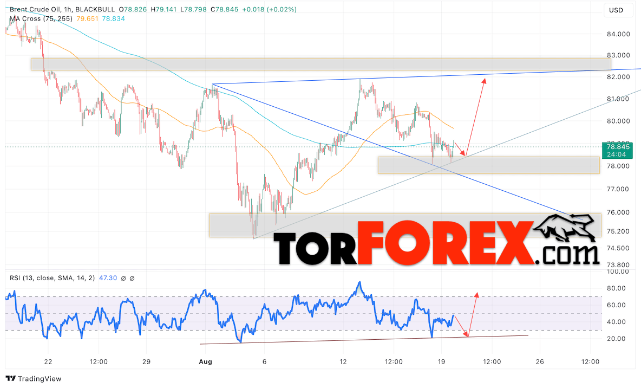Click the TradingView logo
641x388 pixels.
34,379
